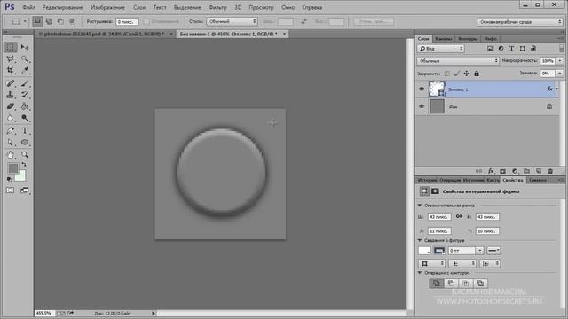Switch to the Каналы tab
The height and width of the screenshot is (319, 568).
pyautogui.click(x=443, y=39)
